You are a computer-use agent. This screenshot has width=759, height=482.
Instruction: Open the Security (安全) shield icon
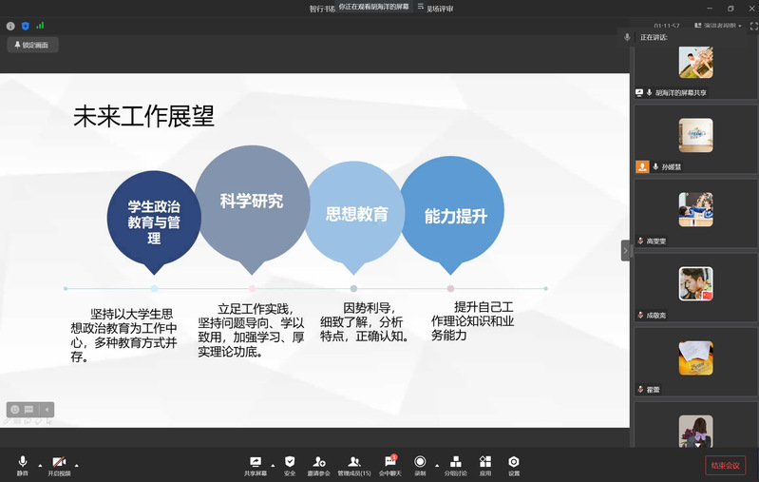[290, 462]
